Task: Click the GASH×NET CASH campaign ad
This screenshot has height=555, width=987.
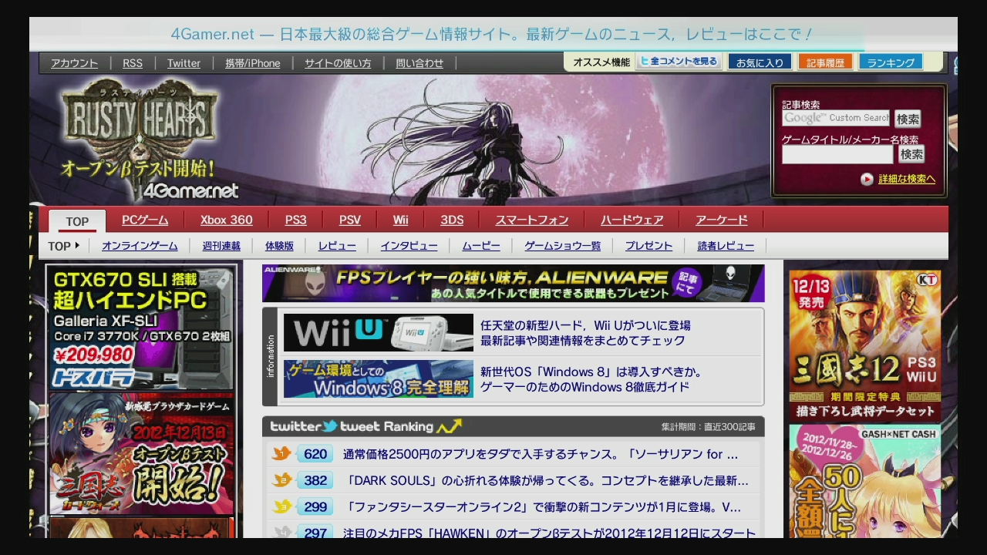Action: 865,483
